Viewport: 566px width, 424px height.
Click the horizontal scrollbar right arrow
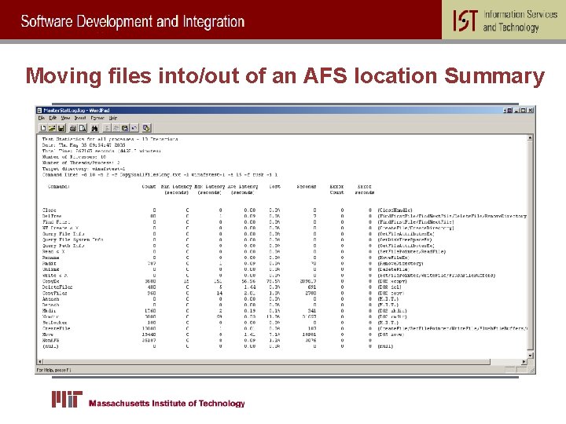(x=524, y=361)
